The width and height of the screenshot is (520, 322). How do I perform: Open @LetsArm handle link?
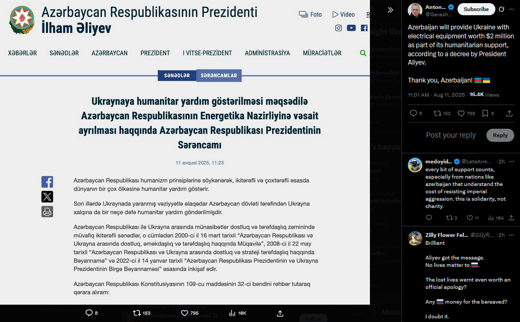(476, 162)
